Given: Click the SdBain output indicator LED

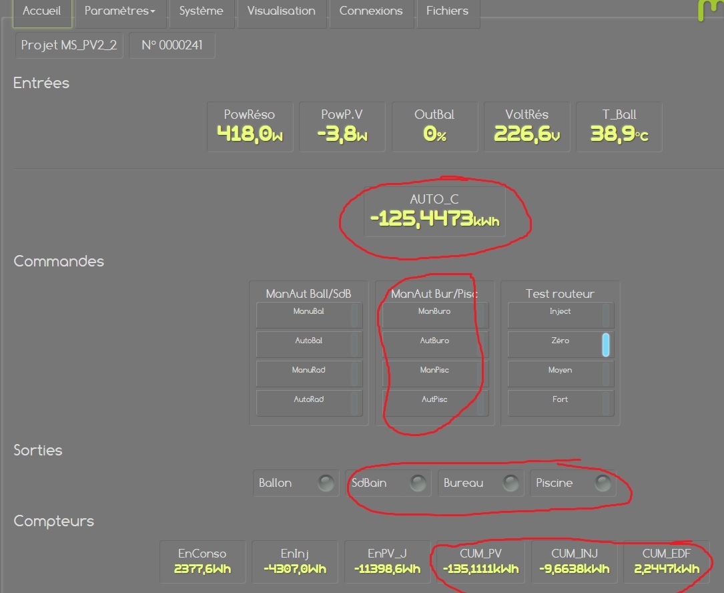Looking at the screenshot, I should [418, 483].
